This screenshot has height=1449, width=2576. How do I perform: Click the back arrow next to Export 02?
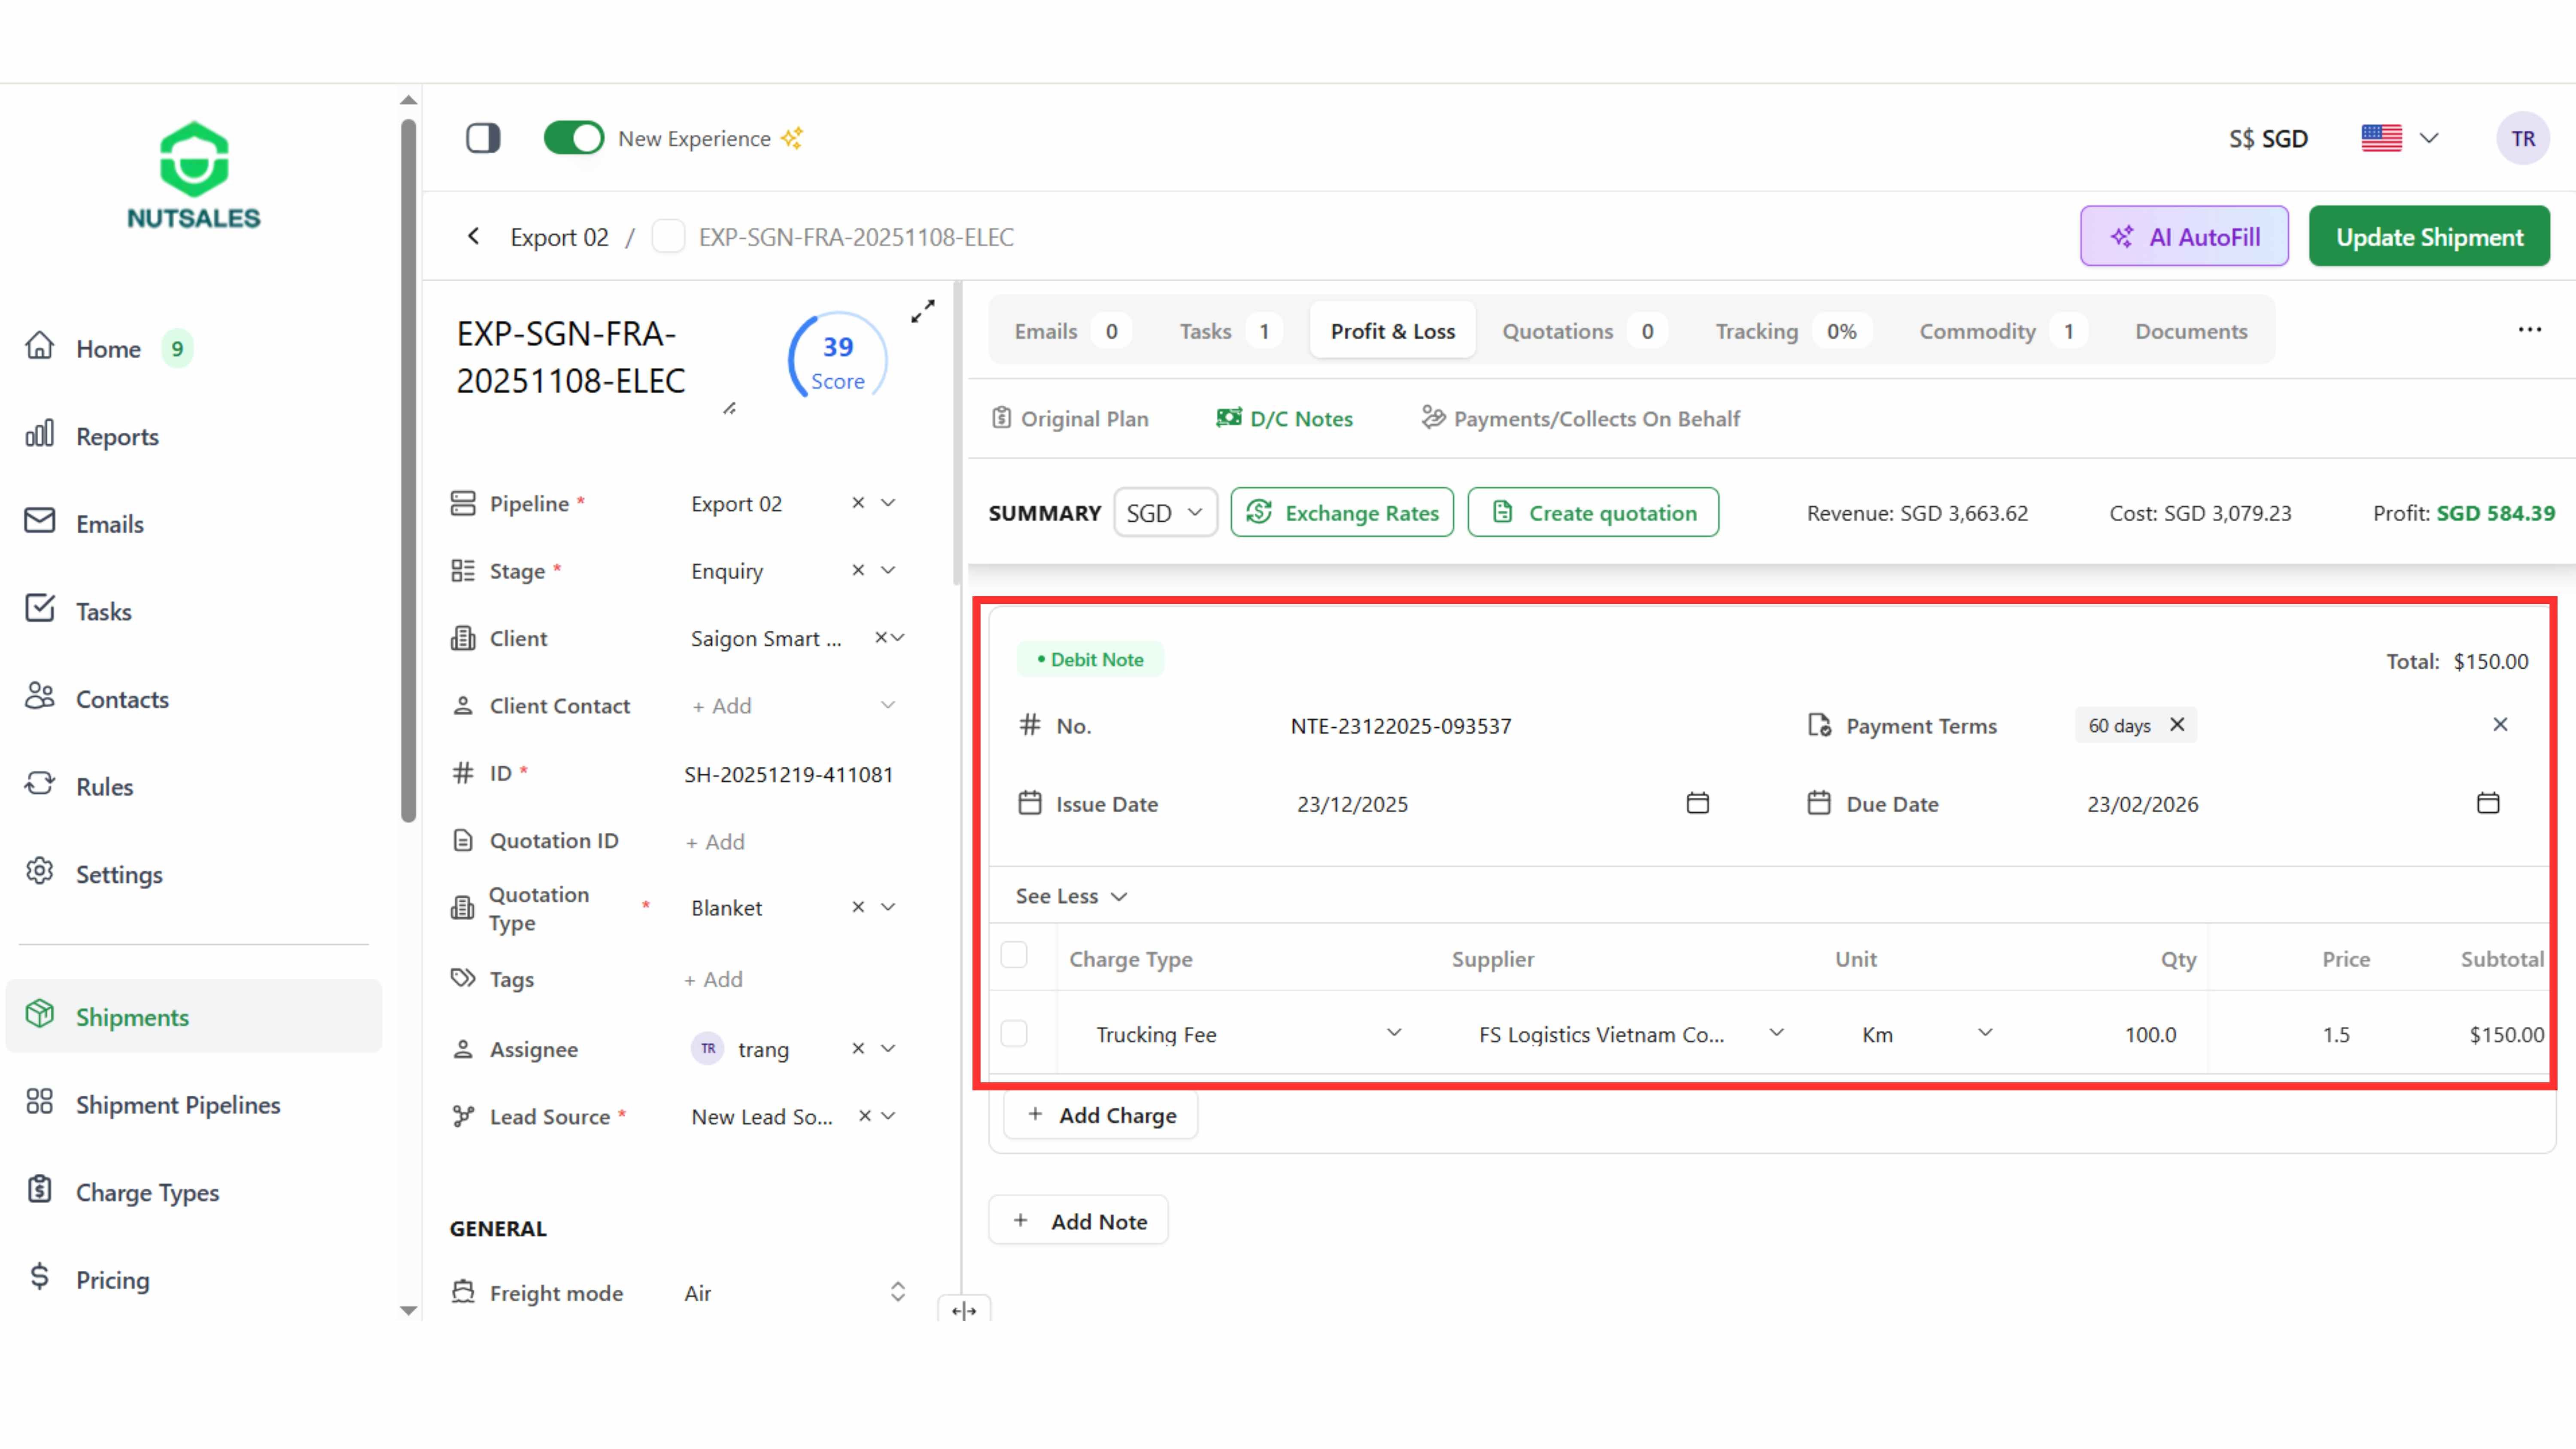click(474, 237)
